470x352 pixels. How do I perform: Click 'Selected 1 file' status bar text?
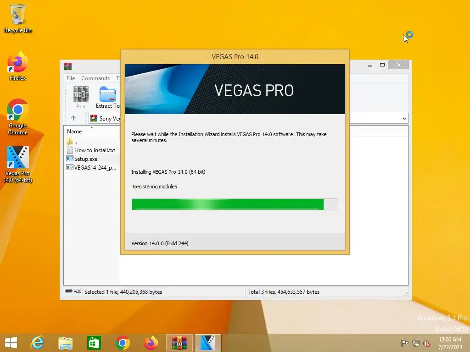(x=123, y=292)
